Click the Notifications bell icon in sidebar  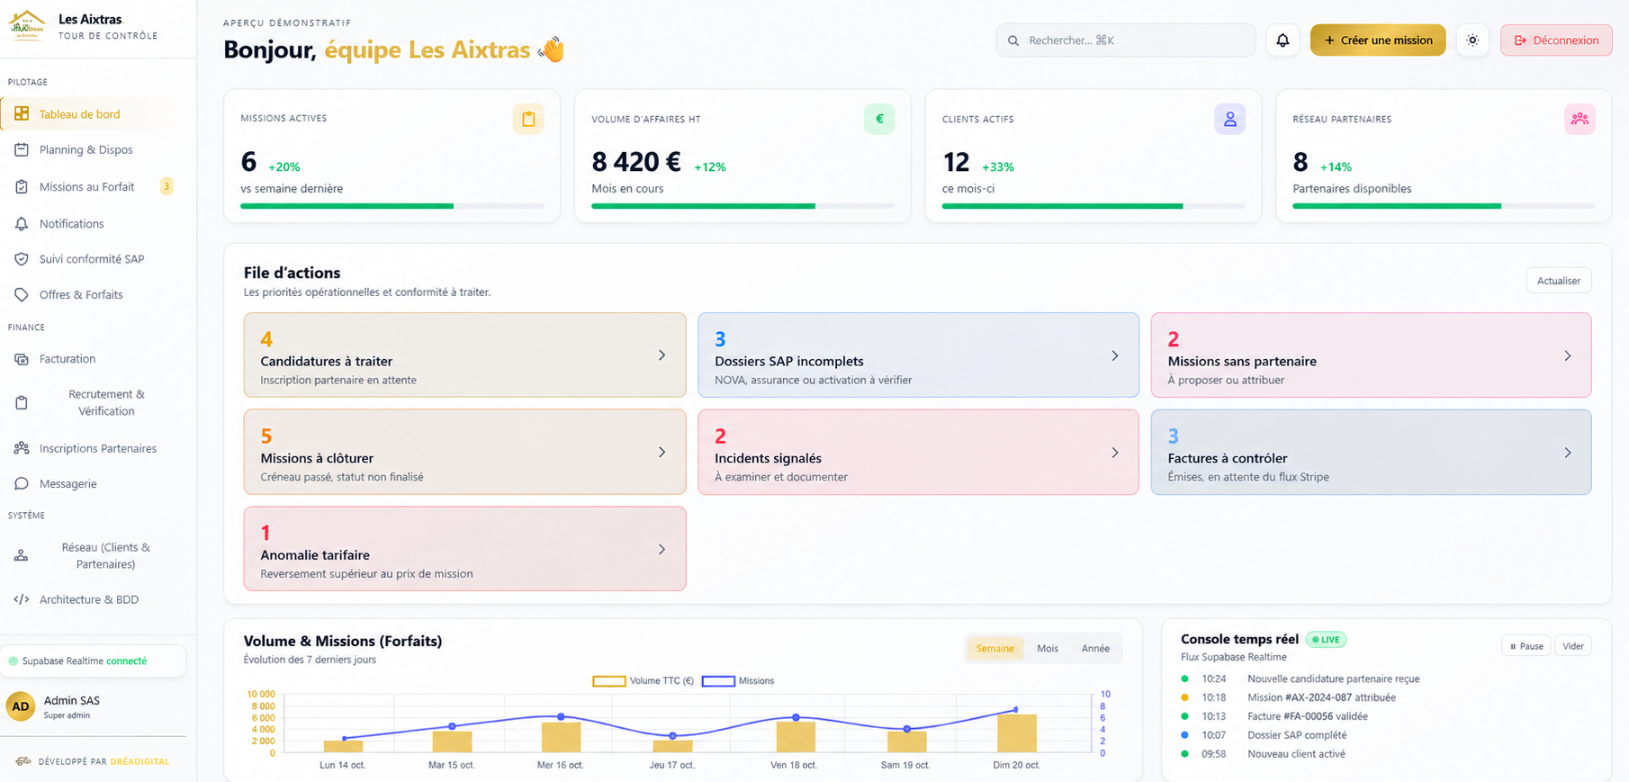[x=22, y=223]
